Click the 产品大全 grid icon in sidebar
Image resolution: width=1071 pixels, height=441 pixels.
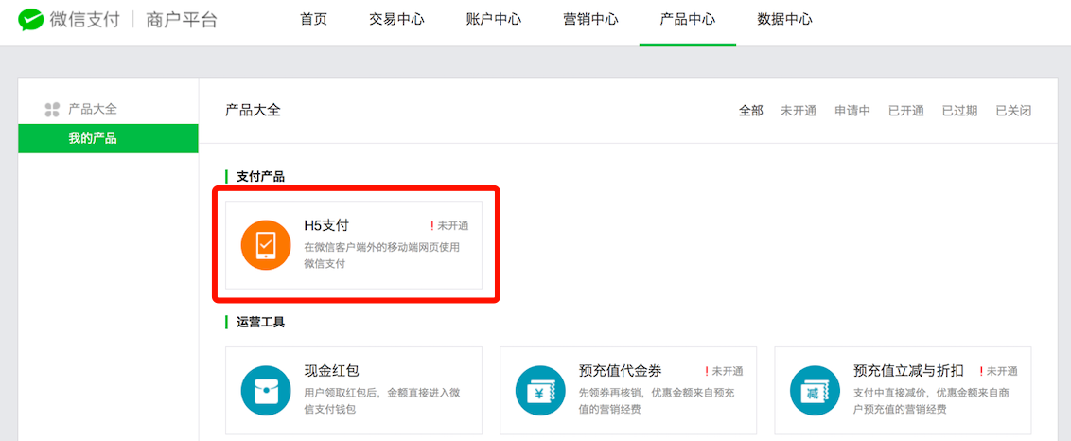[x=52, y=109]
